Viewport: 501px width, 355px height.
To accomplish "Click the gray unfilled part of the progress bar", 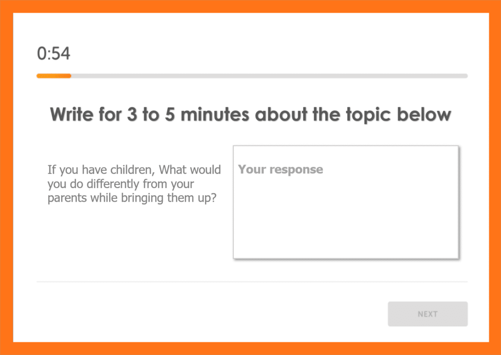I will (x=269, y=76).
